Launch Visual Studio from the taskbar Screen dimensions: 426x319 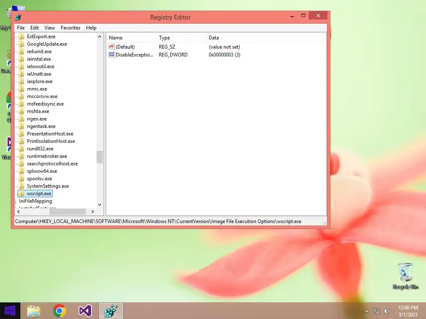pyautogui.click(x=85, y=311)
